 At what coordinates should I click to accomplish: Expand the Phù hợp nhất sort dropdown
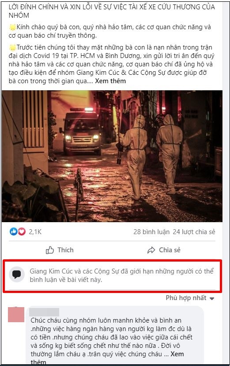(190, 298)
